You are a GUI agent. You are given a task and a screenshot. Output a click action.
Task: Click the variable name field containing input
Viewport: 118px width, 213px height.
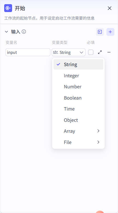(28, 52)
